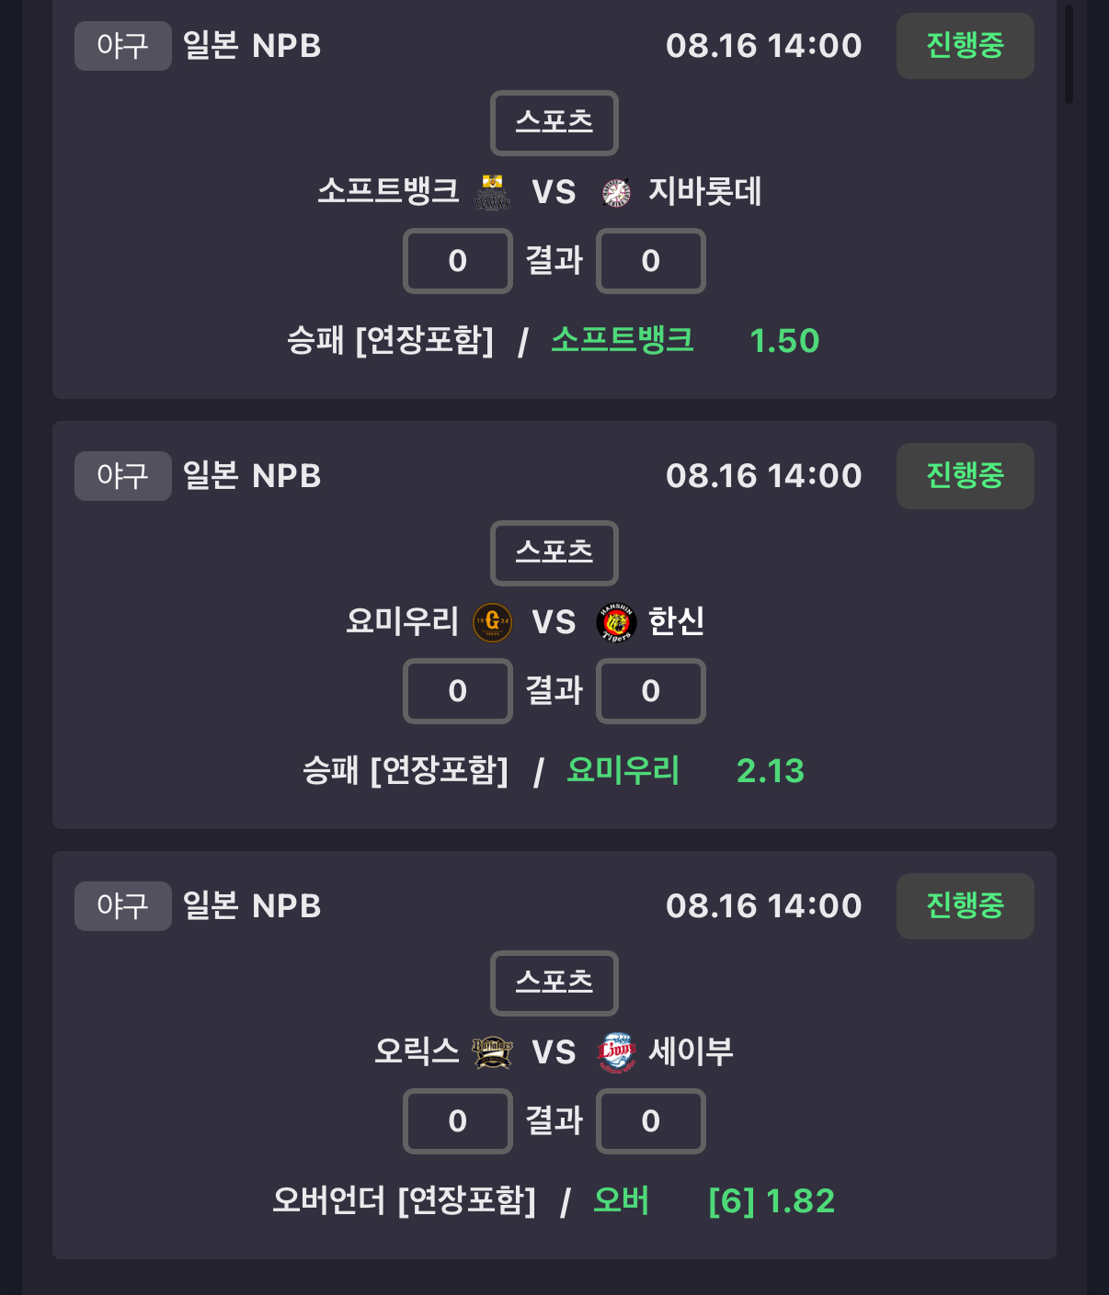
Task: Click 진행중 status on 요미우리 vs 한신 match
Action: [x=966, y=476]
